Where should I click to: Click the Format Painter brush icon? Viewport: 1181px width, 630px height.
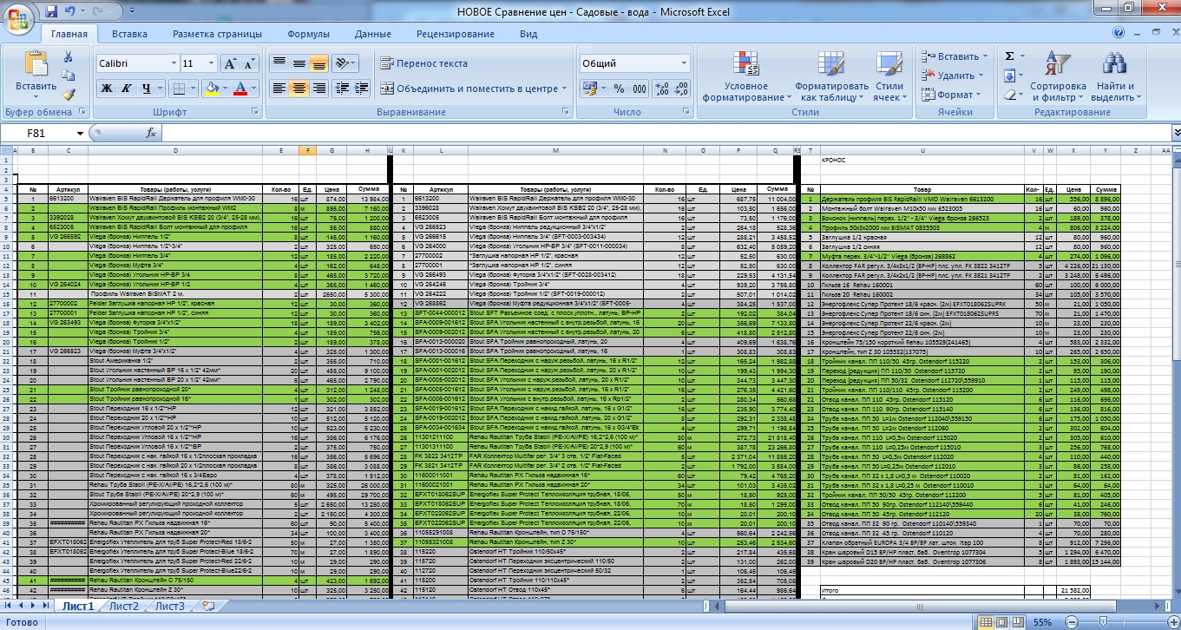(x=69, y=95)
